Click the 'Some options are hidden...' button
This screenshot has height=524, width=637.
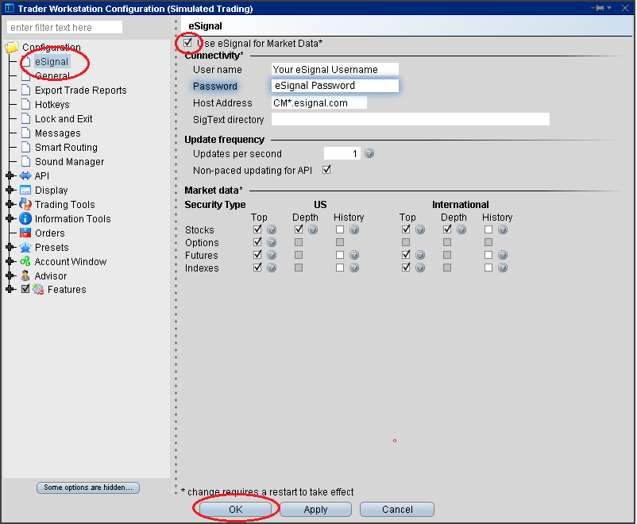point(88,487)
